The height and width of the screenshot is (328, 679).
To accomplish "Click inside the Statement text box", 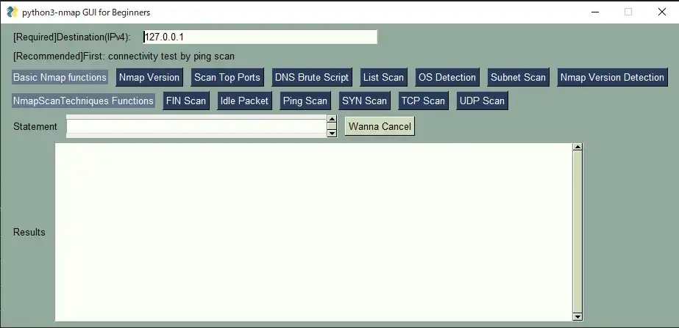I will [196, 126].
